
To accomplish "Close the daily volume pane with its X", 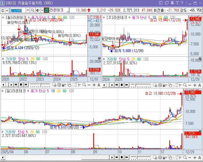I will click(200, 131).
